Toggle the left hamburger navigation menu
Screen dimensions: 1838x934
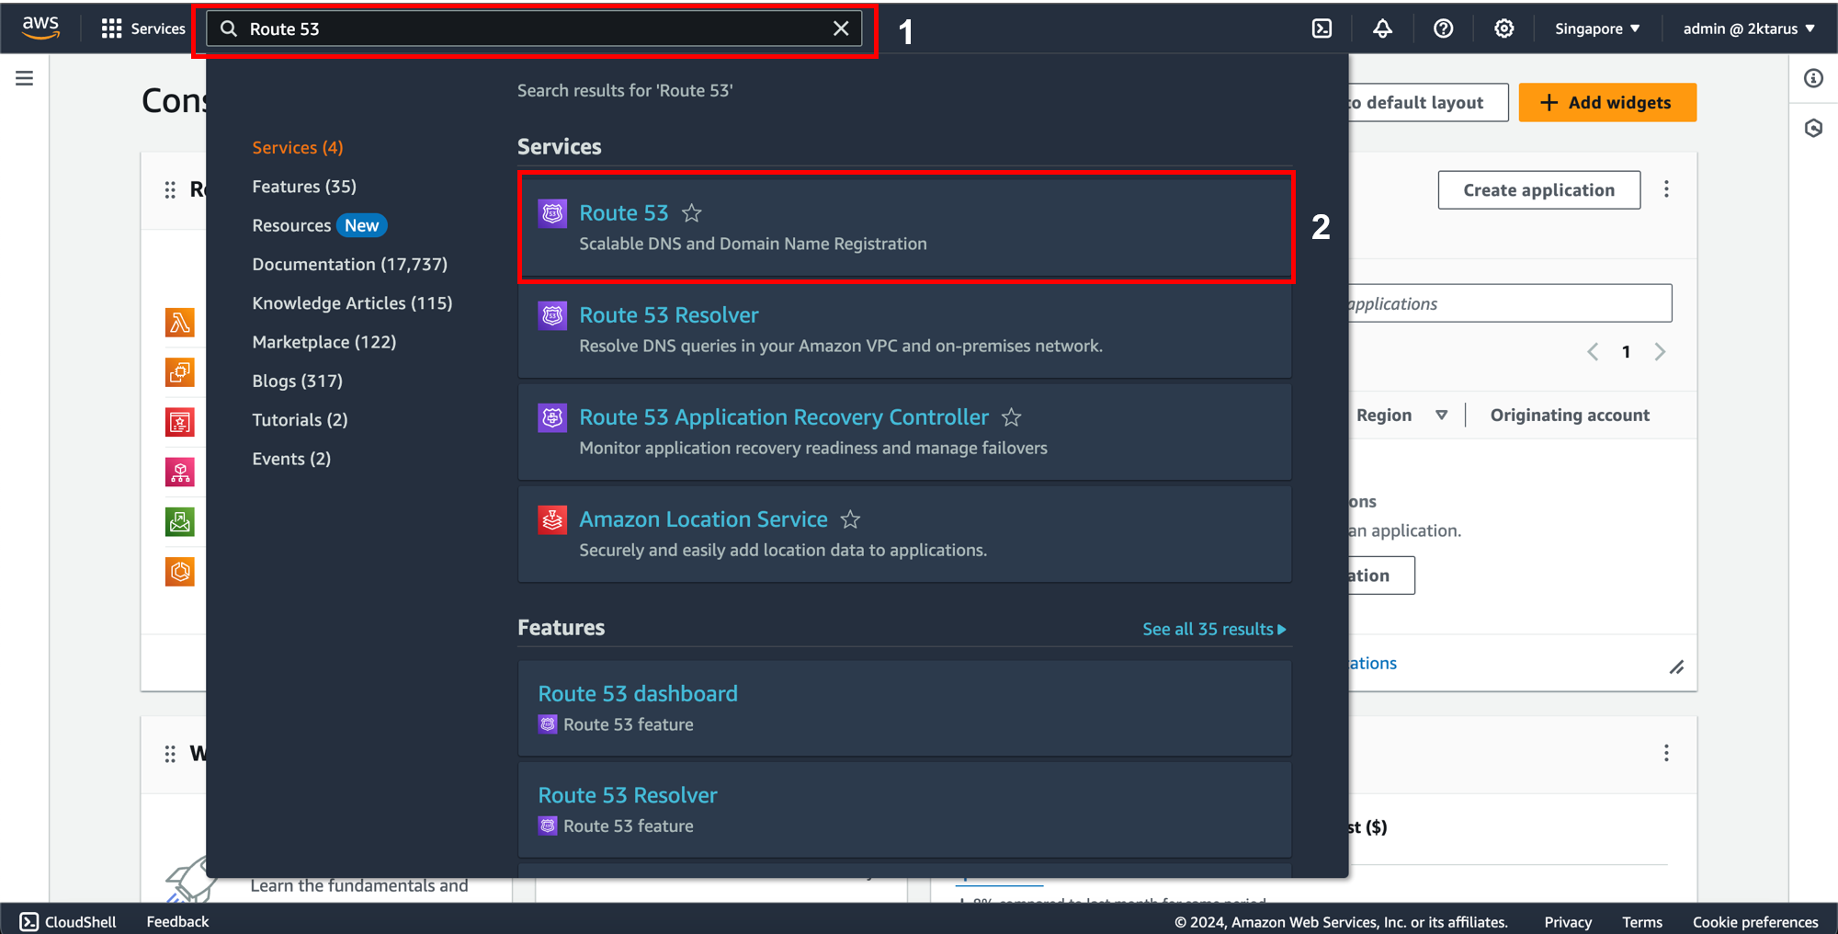click(x=25, y=78)
